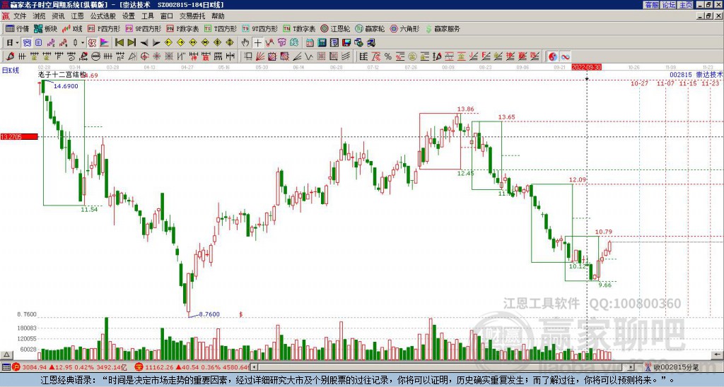Click the red price label 13.2705
The height and width of the screenshot is (387, 724).
[x=19, y=137]
